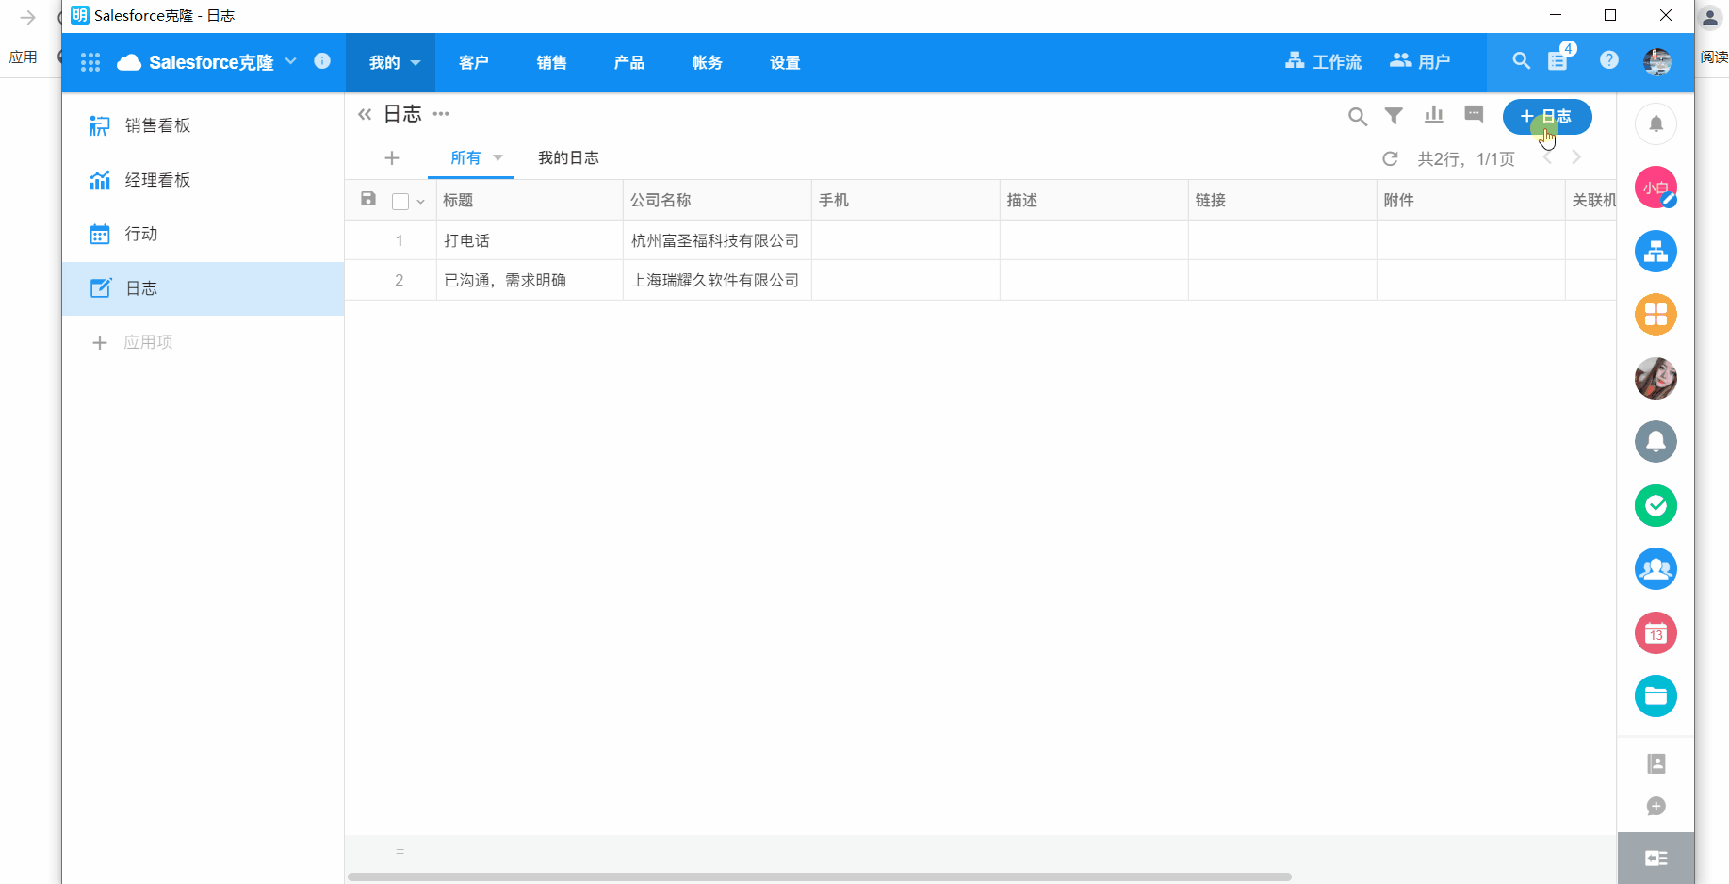
Task: Open the teal folder files icon
Action: coord(1656,696)
